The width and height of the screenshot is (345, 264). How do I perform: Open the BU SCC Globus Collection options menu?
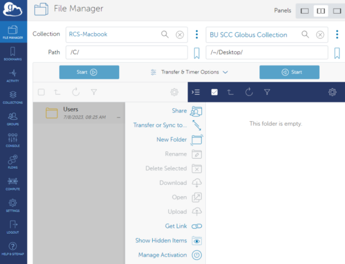(x=337, y=35)
